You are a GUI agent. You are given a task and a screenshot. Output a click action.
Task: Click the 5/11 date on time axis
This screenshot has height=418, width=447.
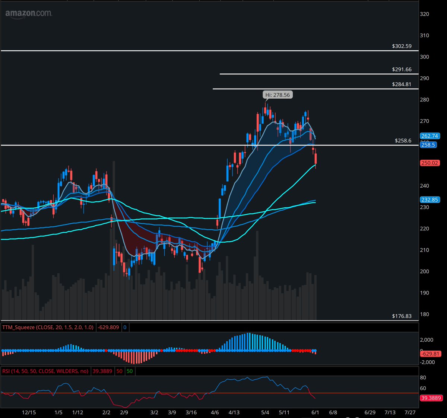pyautogui.click(x=284, y=412)
